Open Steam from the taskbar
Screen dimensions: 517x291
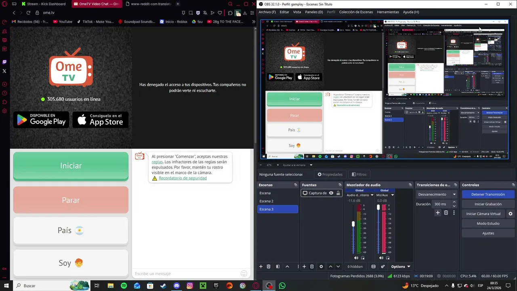[x=163, y=286]
